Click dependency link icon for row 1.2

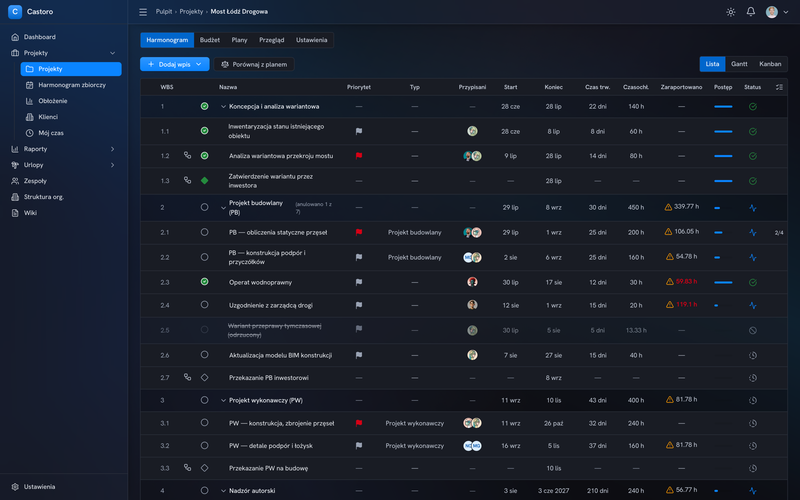(187, 155)
